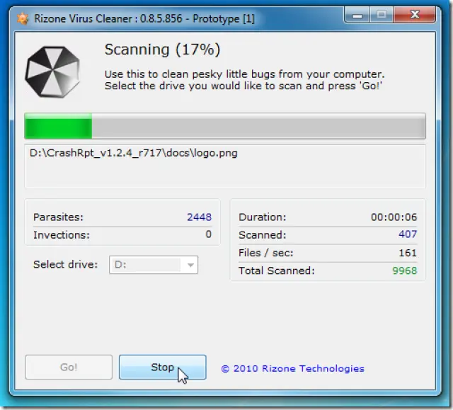Click the Duration value 00:00:06

[394, 217]
